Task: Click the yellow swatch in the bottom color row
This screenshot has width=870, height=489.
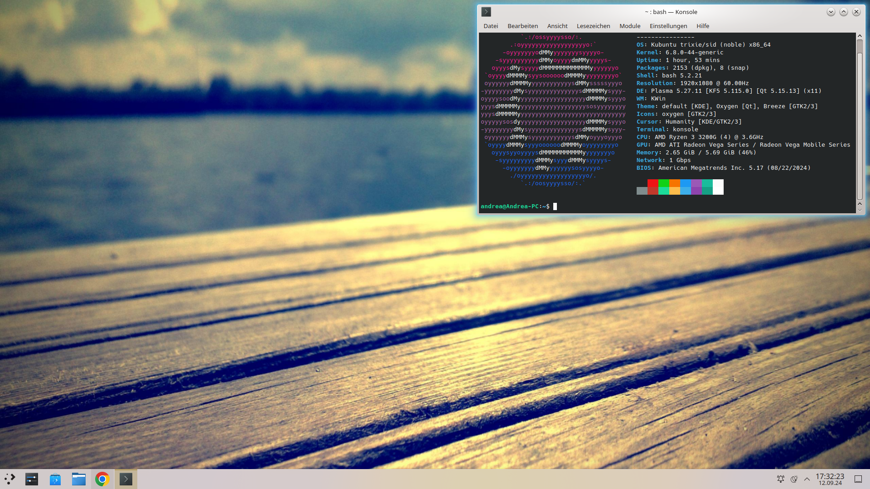Action: click(675, 191)
